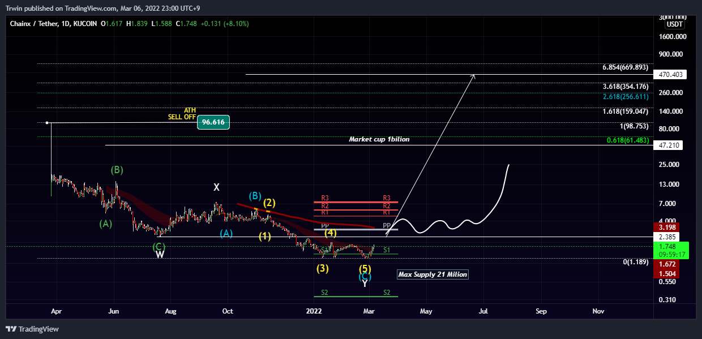Click the 2022 date on time axis
This screenshot has height=339, width=702.
coord(313,311)
